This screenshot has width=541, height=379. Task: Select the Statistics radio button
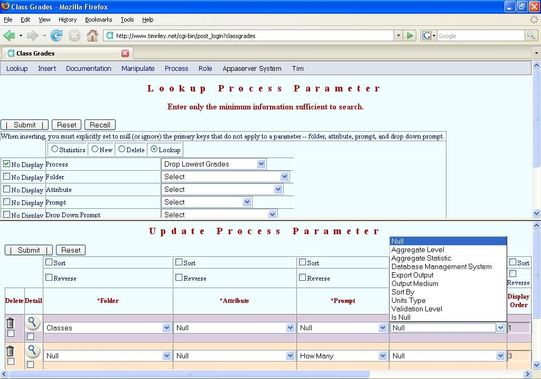click(x=54, y=149)
